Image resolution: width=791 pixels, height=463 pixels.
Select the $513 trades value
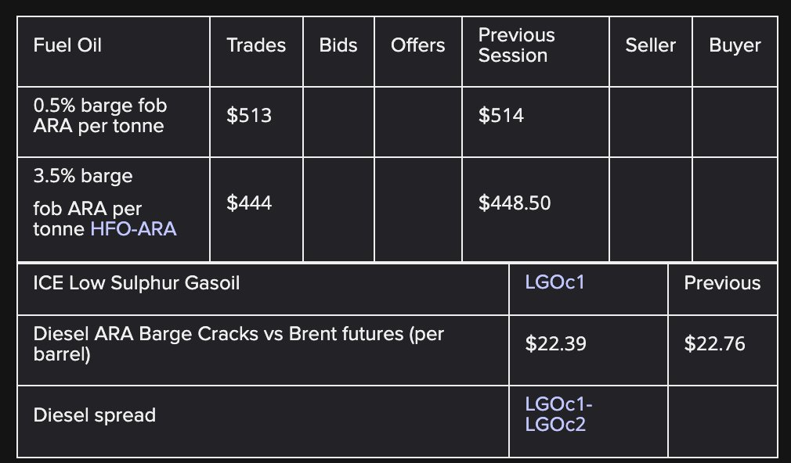(x=249, y=116)
